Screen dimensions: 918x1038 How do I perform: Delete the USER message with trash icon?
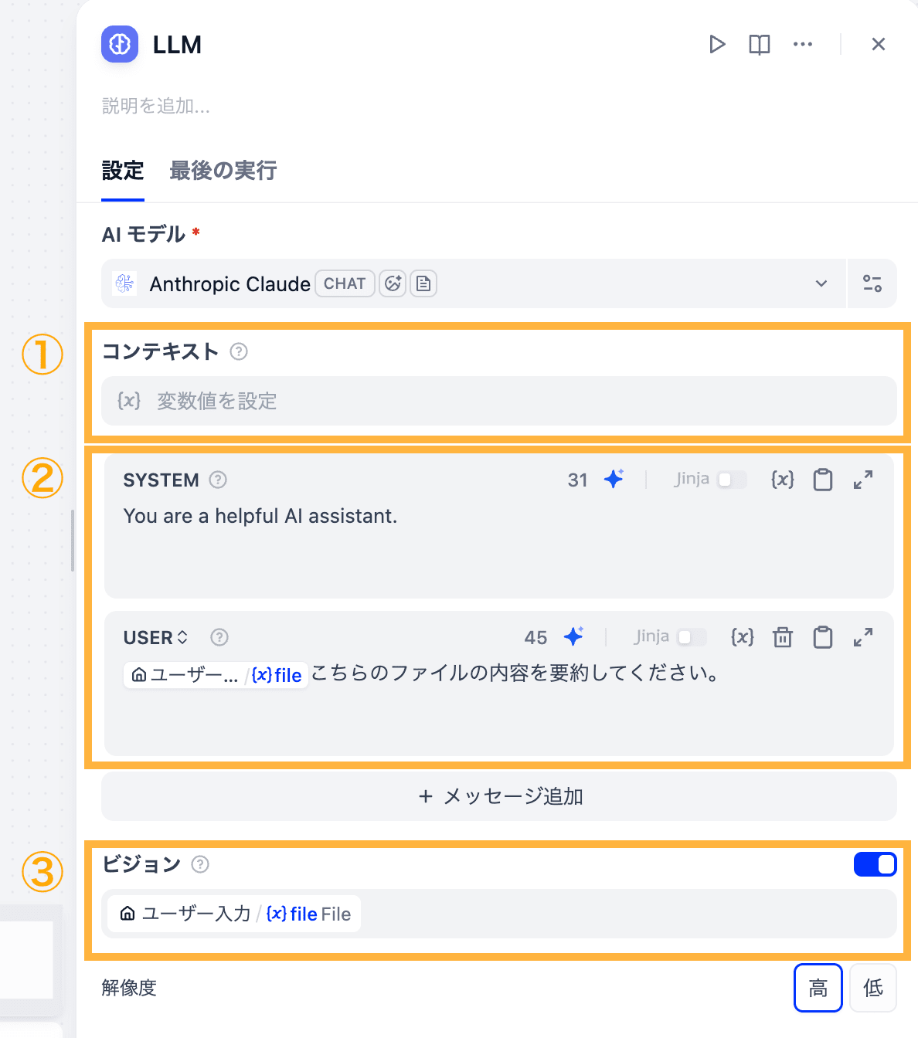pos(783,637)
